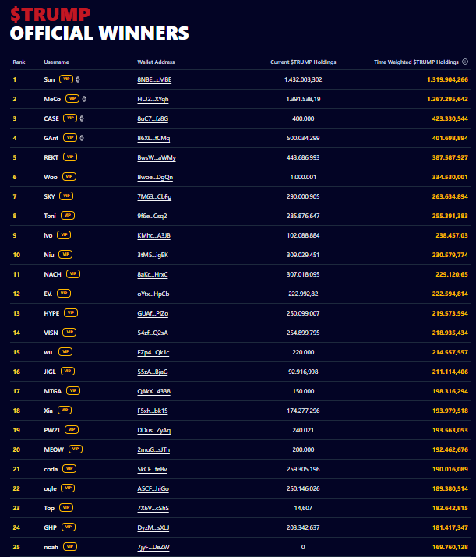This screenshot has height=557, width=476.
Task: Click the VIP badge next to MeCo
Action: click(72, 99)
